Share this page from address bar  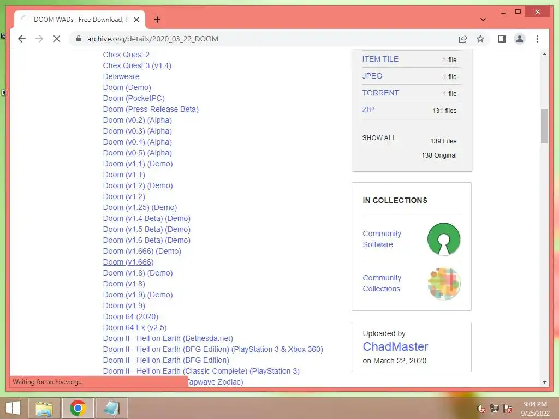pos(463,39)
